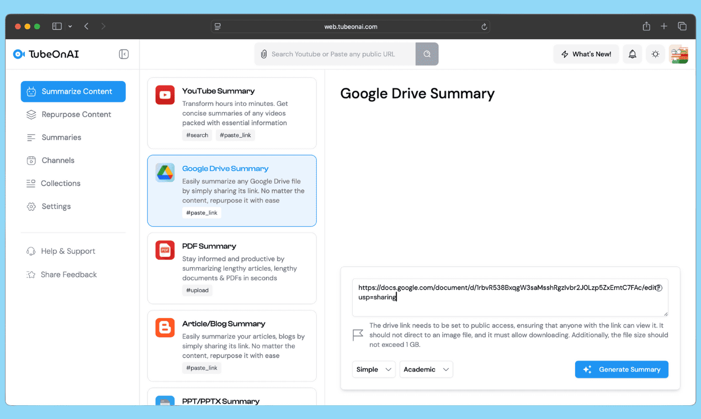Click the paperclip attach icon in search
The height and width of the screenshot is (419, 701).
coord(264,54)
